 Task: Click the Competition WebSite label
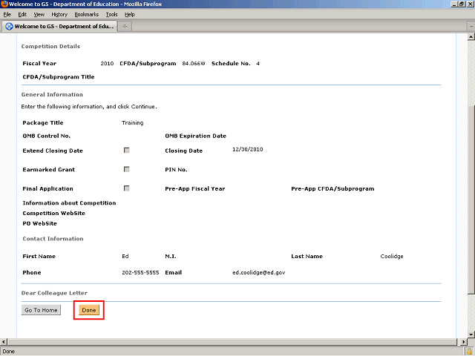tap(53, 213)
